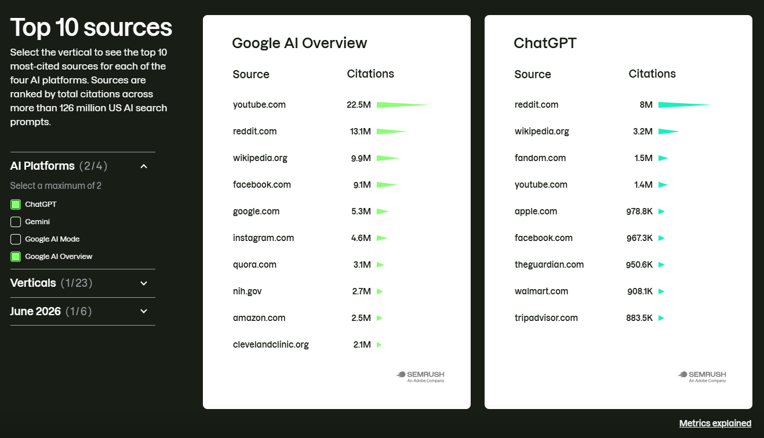Click the Source column header in Google AI Overview card

(251, 75)
